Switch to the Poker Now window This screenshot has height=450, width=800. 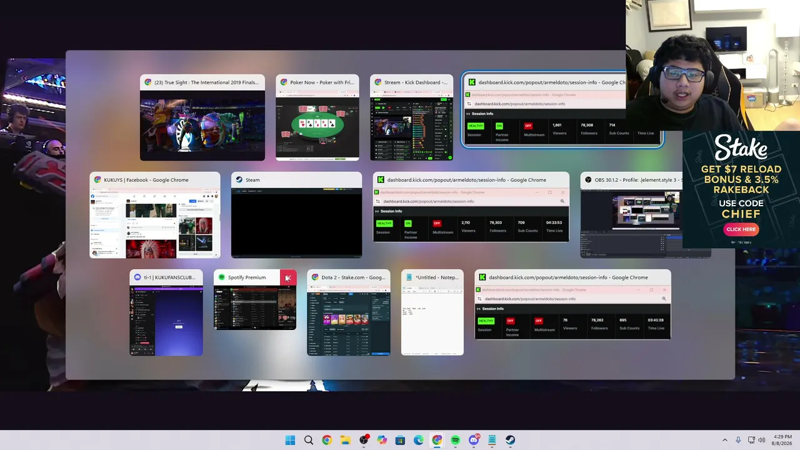317,117
